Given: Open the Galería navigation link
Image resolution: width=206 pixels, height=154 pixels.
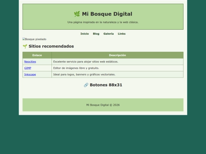Looking at the screenshot, I should coord(108,34).
